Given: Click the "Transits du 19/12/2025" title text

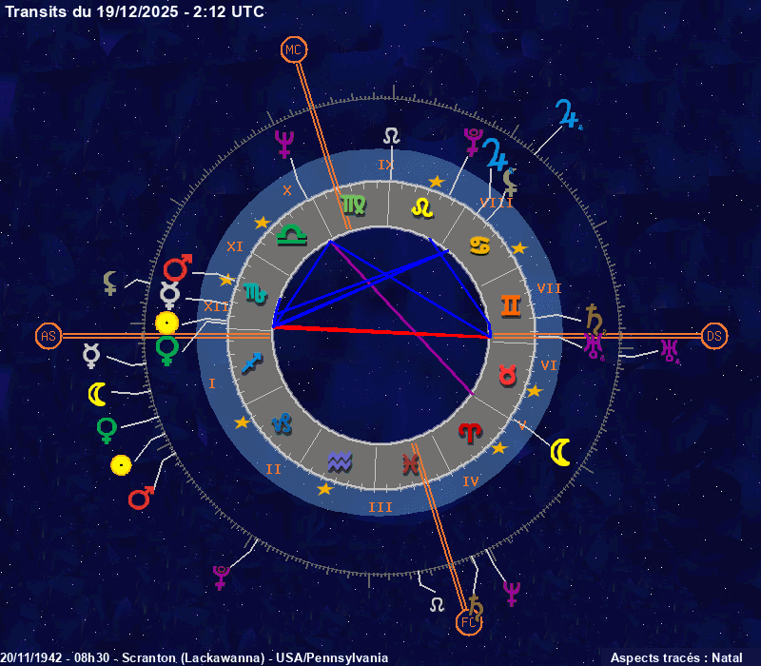Looking at the screenshot, I should tap(135, 11).
